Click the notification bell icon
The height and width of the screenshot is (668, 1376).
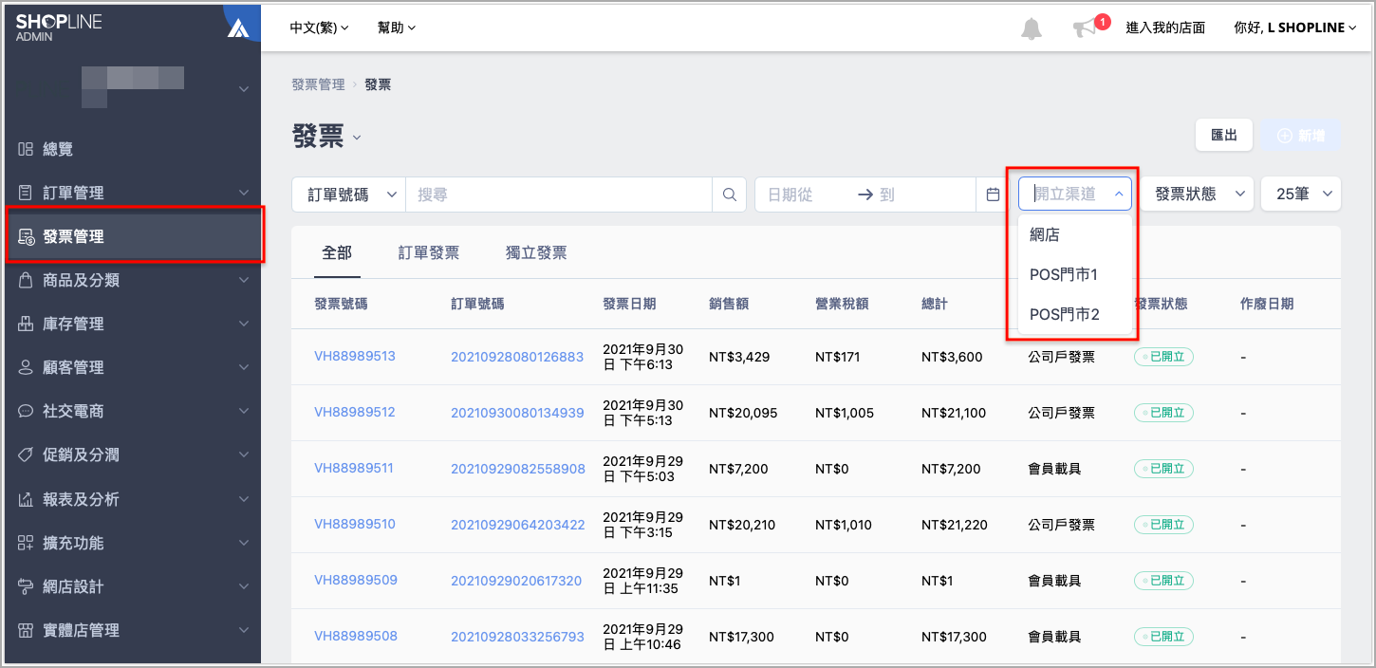(1031, 28)
